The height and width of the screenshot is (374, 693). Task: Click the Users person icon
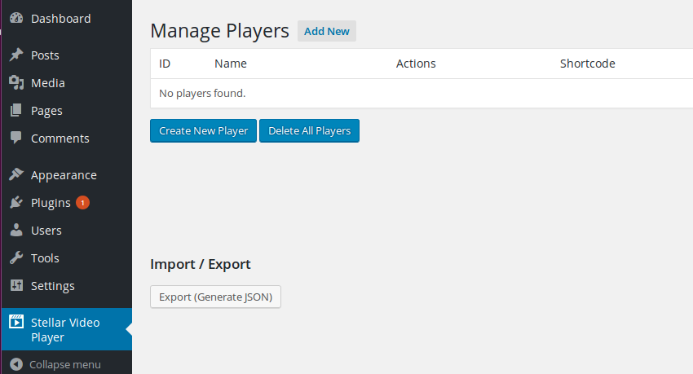pyautogui.click(x=16, y=230)
